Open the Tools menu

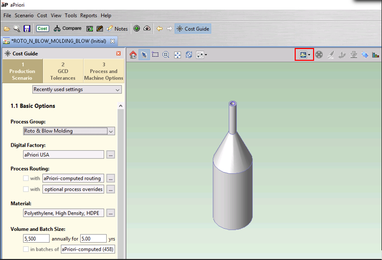click(70, 16)
